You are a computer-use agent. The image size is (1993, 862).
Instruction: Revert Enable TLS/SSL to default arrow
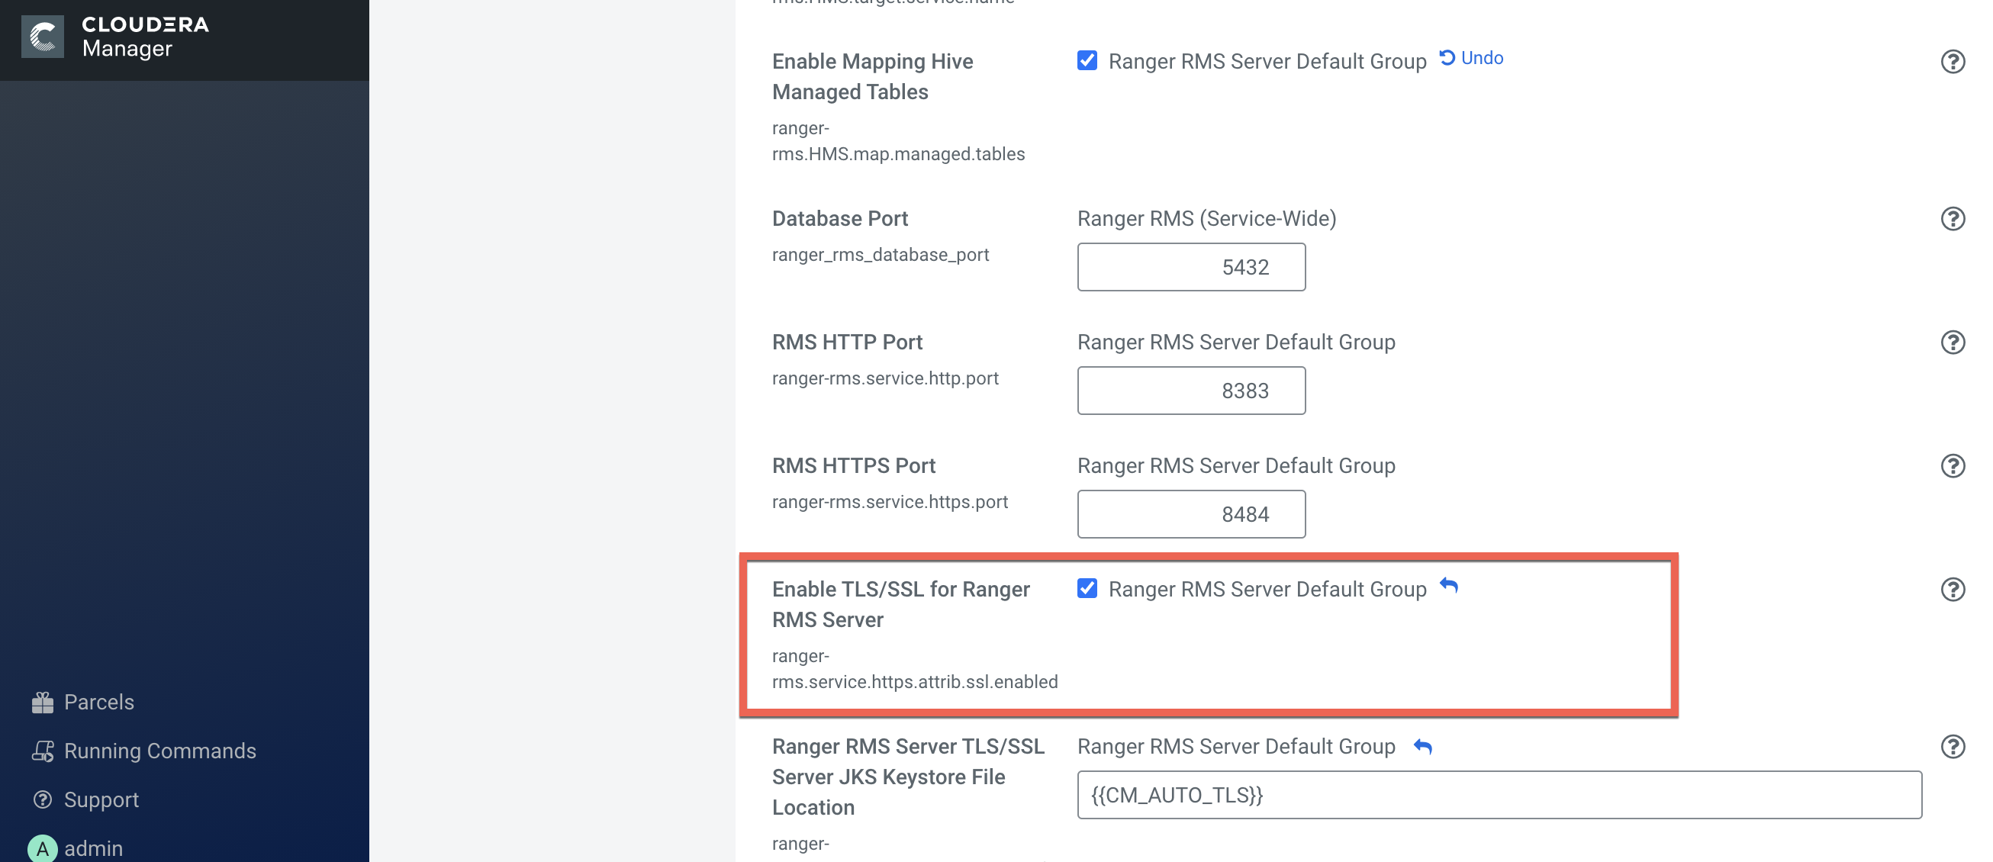1448,587
